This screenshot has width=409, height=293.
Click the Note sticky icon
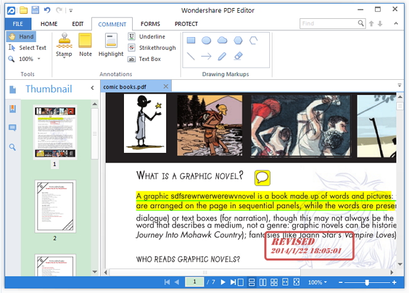(86, 41)
